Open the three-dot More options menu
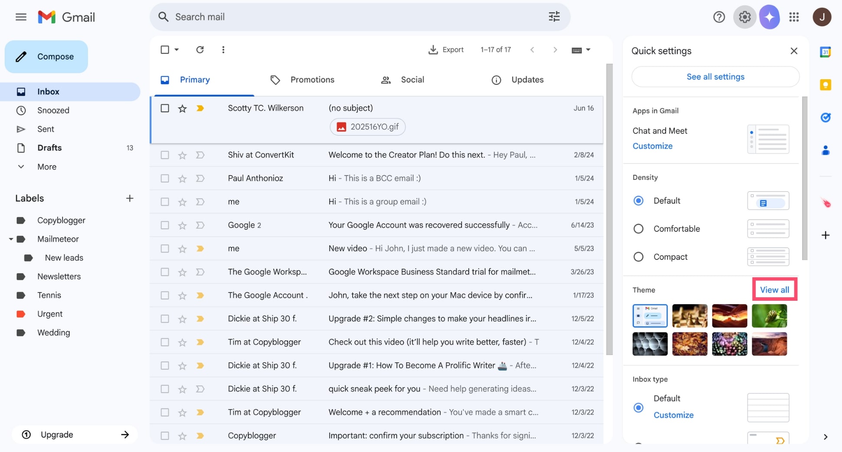This screenshot has width=842, height=452. [223, 49]
